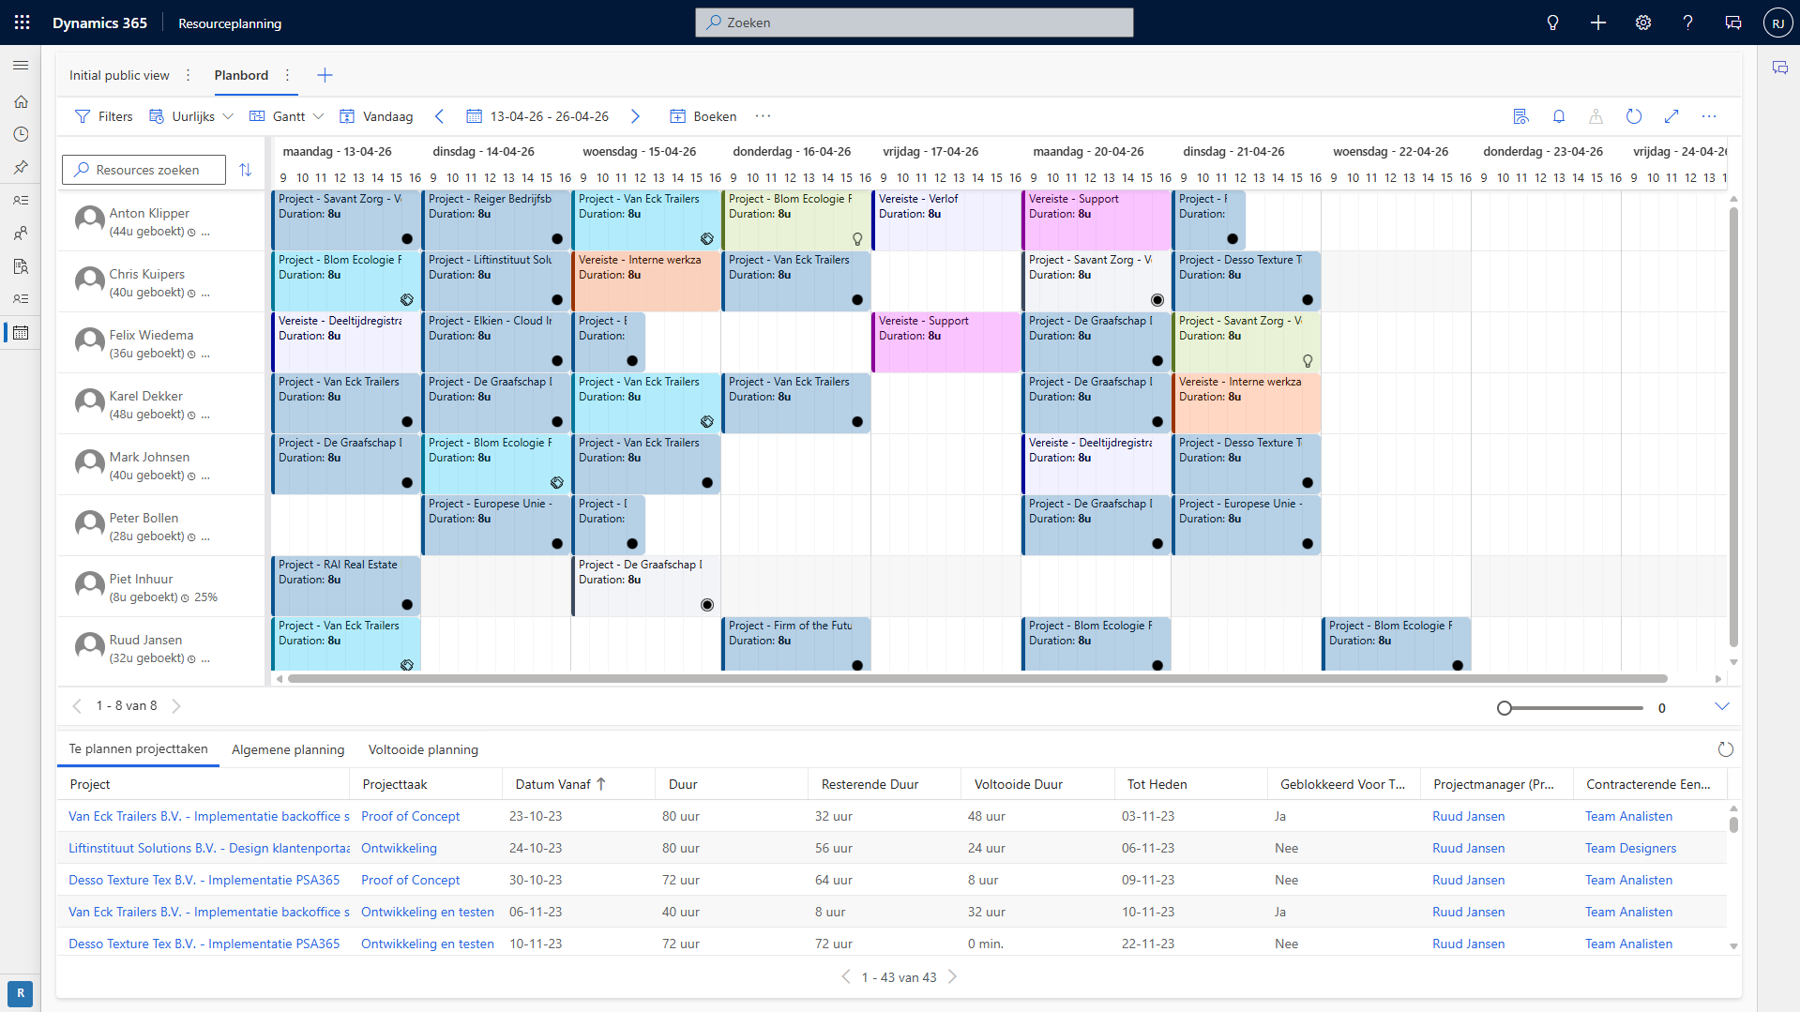Go to next date range arrow
Viewport: 1800px width, 1012px height.
(635, 116)
